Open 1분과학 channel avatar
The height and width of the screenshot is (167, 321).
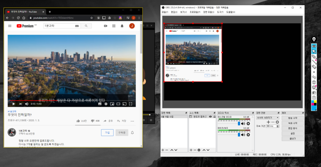pyautogui.click(x=12, y=133)
